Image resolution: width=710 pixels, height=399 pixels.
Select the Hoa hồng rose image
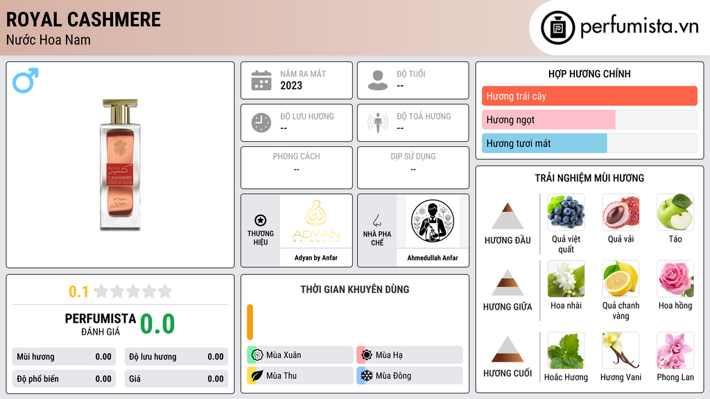click(675, 278)
